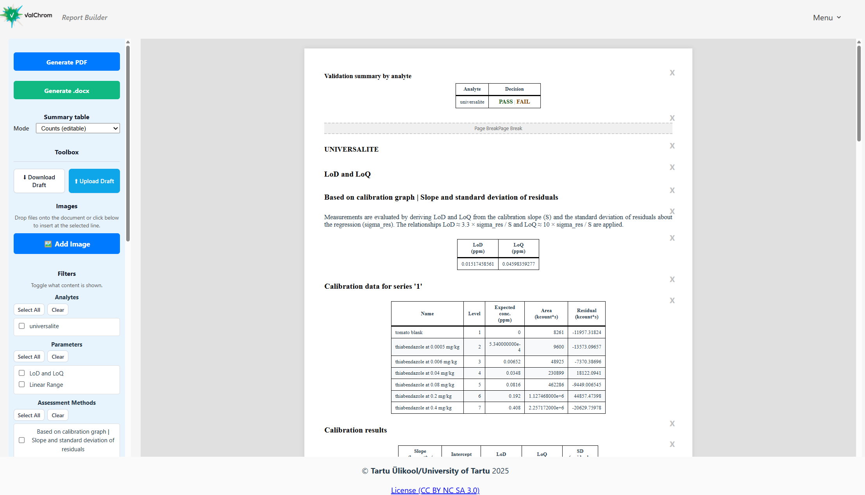Remove the calibration data table with its X
The image size is (865, 495).
[x=672, y=300]
